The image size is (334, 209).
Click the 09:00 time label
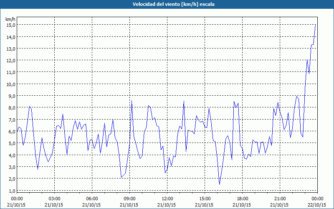tap(129, 199)
